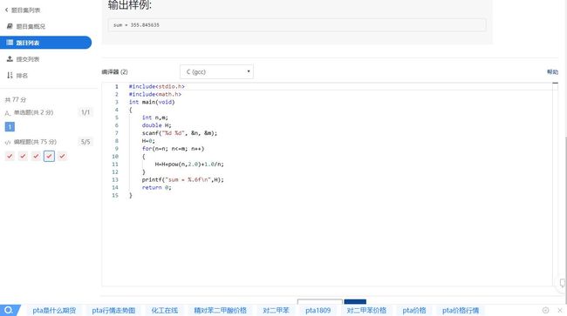Click the sample output sum = 355.845635 box
The image size is (567, 316).
click(x=297, y=25)
